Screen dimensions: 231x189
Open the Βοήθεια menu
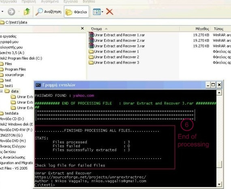(89, 2)
